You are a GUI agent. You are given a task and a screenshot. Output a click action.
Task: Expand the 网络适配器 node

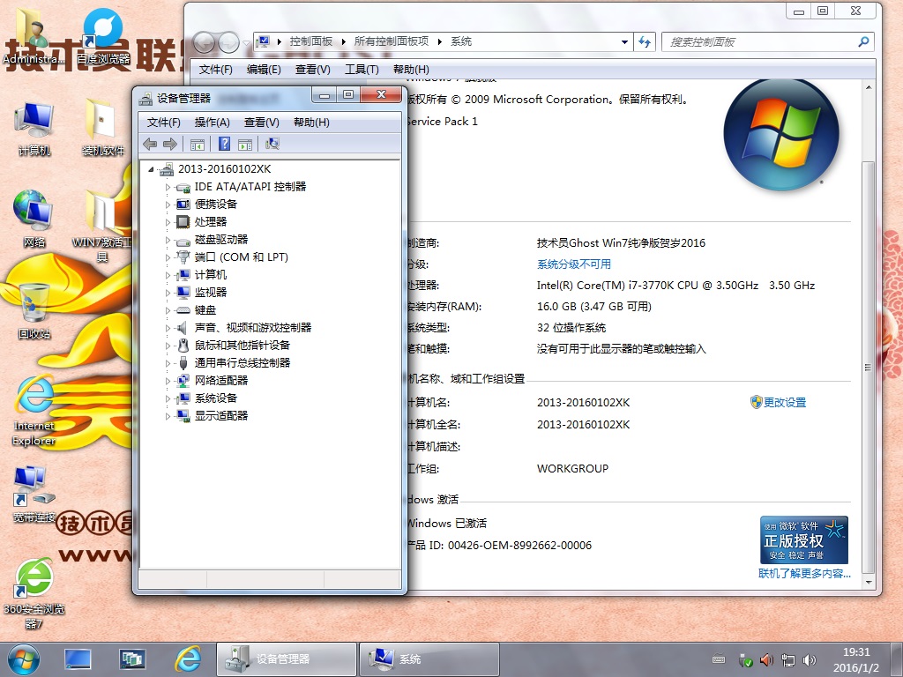(x=168, y=381)
